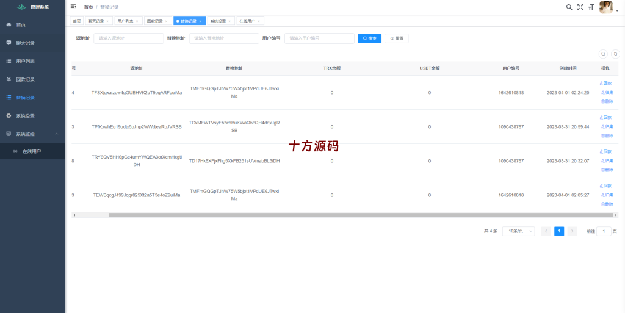
Task: Click the 首页 breadcrumb link
Action: coord(89,7)
